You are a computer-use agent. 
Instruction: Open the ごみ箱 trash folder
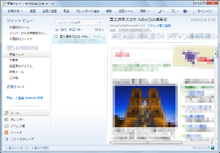[x=13, y=78]
